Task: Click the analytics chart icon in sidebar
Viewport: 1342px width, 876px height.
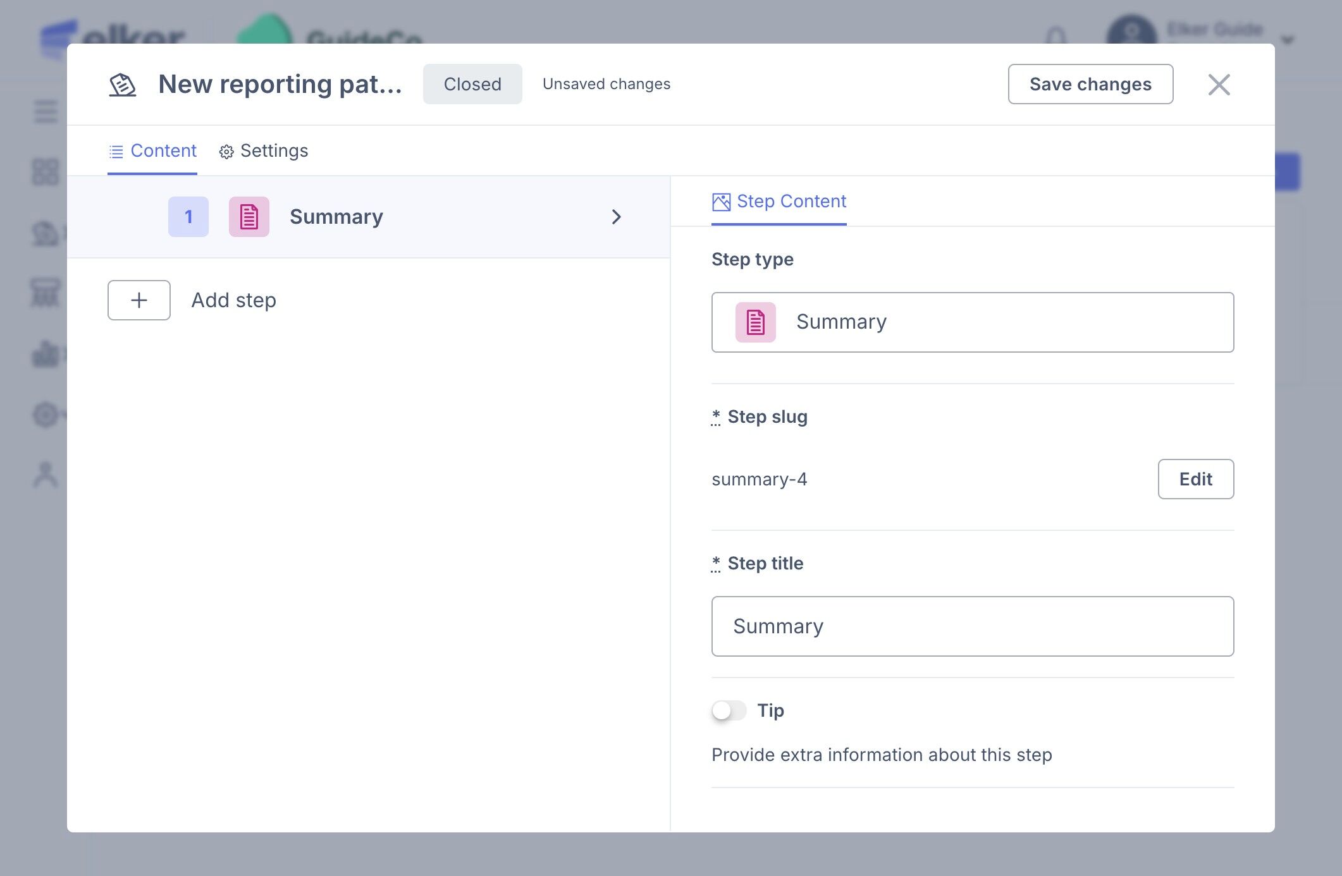Action: (46, 354)
